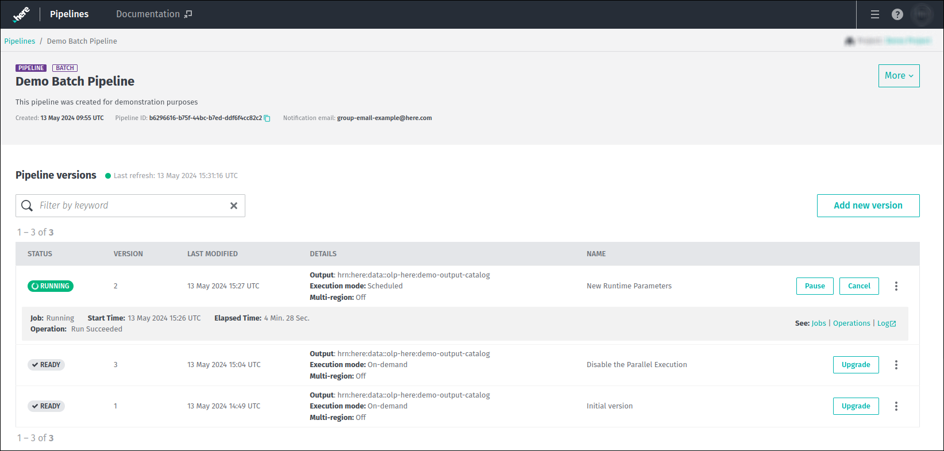
Task: Clear the keyword filter with X icon
Action: coord(234,206)
